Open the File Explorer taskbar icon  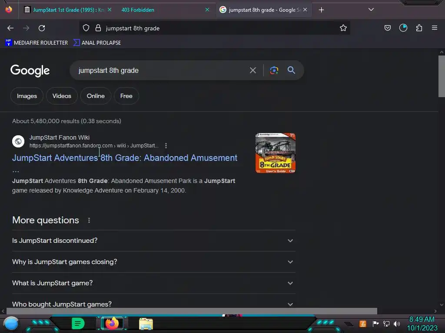[146, 323]
